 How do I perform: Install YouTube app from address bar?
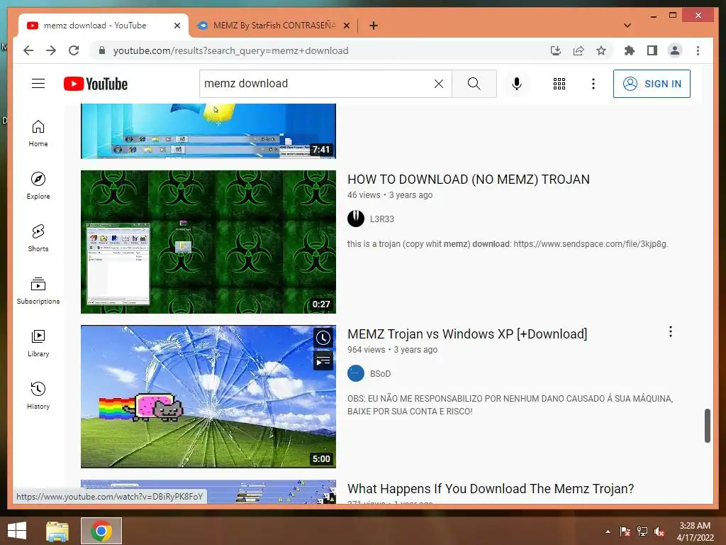click(x=556, y=50)
